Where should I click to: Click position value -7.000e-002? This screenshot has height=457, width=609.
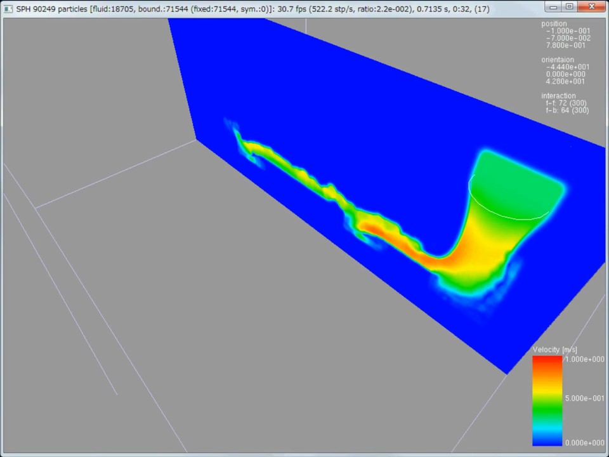[568, 38]
